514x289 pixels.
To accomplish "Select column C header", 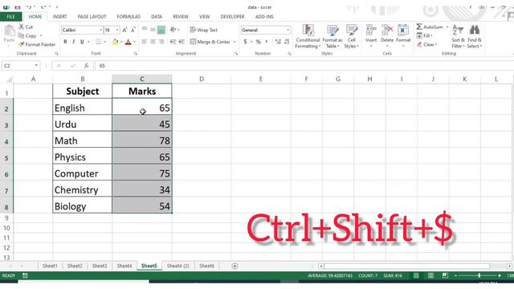I will point(142,79).
